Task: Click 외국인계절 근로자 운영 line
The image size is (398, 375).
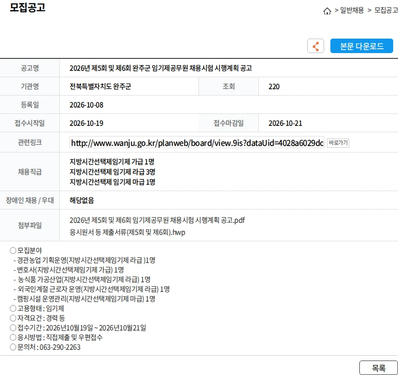Action: 92,289
